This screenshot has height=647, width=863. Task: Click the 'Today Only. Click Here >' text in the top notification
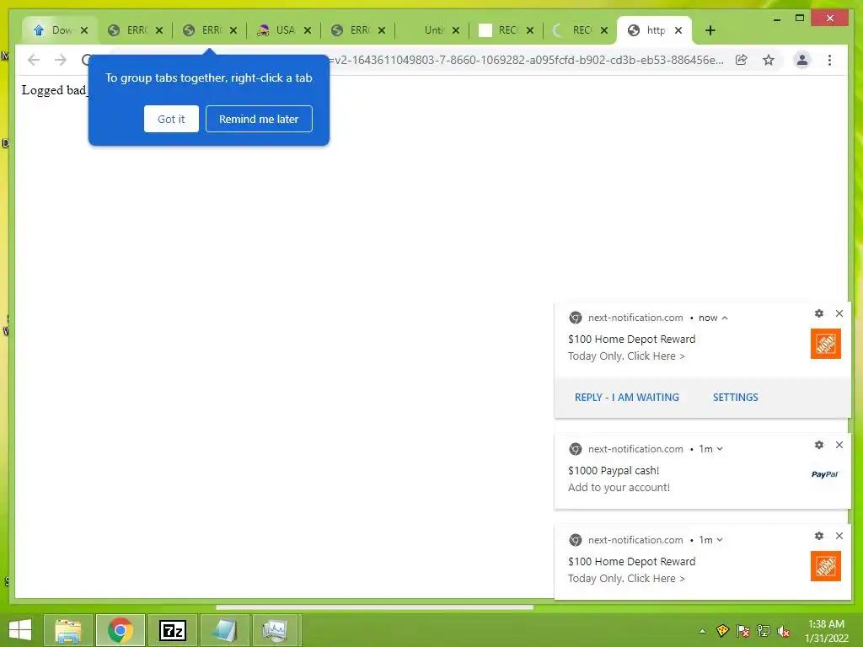(626, 356)
